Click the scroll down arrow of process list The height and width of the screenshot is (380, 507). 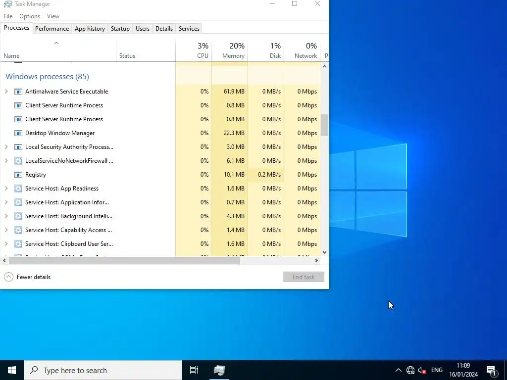tap(324, 252)
